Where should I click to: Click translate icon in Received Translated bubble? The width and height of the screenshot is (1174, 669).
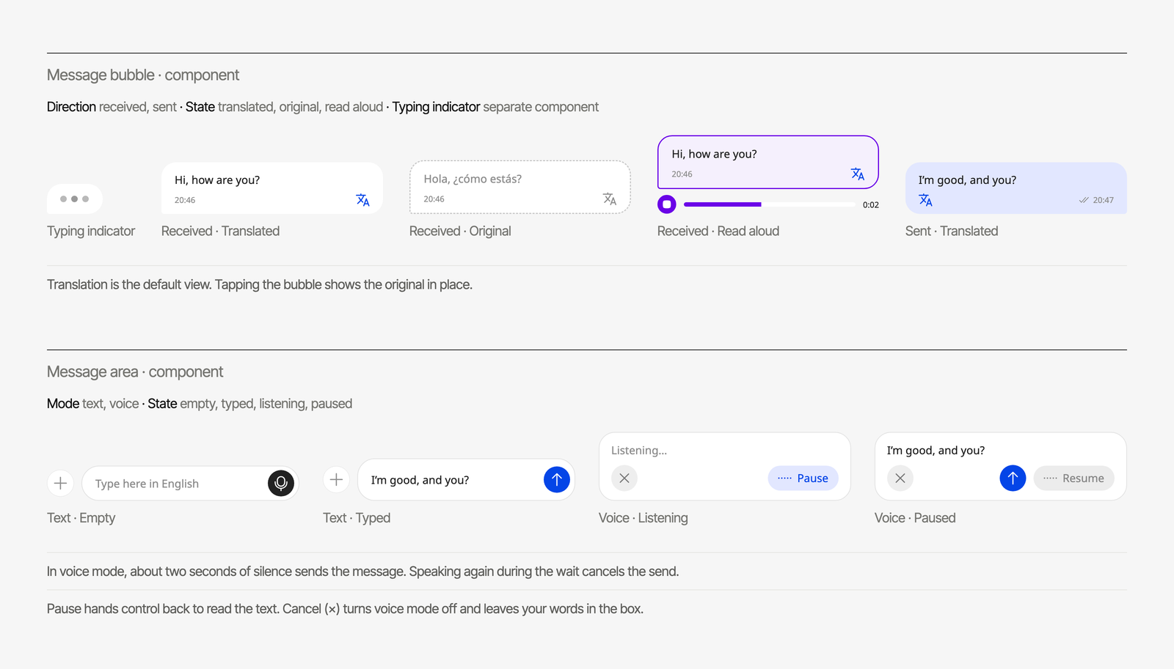point(362,200)
